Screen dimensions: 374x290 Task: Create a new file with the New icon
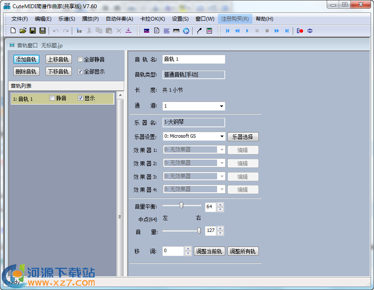click(13, 31)
